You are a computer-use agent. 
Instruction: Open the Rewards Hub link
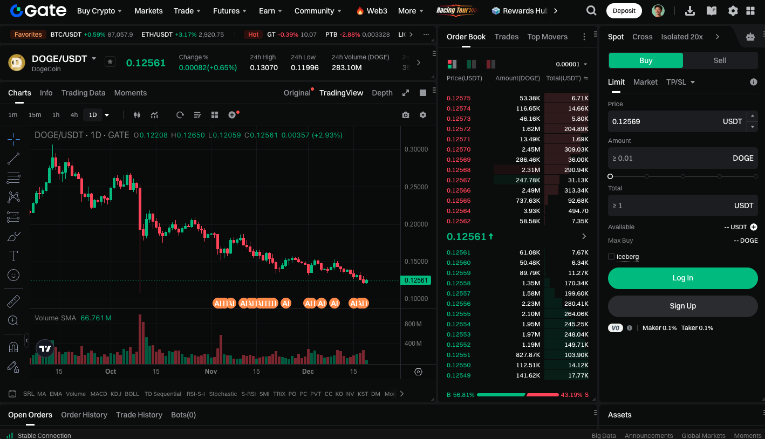pyautogui.click(x=520, y=11)
